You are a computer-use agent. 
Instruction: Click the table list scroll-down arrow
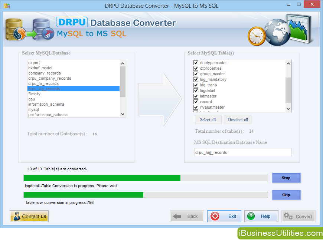point(288,109)
